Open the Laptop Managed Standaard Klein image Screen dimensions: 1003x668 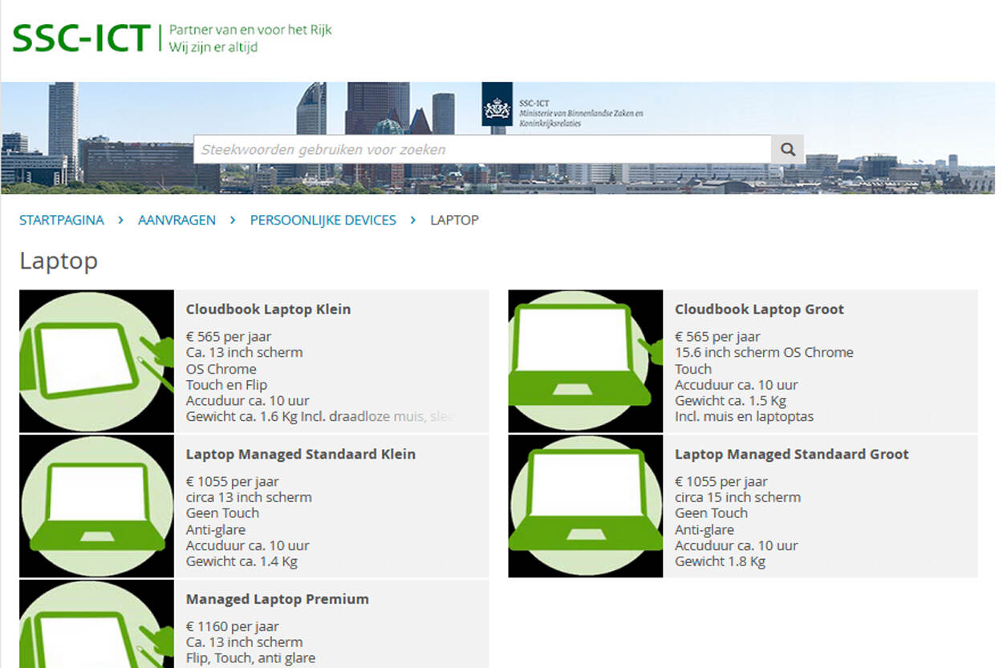pos(96,506)
